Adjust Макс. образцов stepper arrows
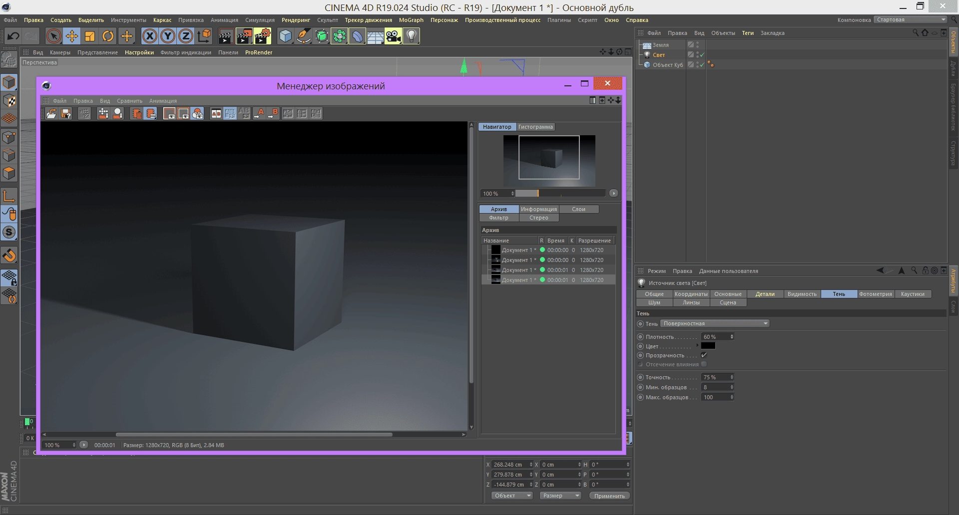 732,397
